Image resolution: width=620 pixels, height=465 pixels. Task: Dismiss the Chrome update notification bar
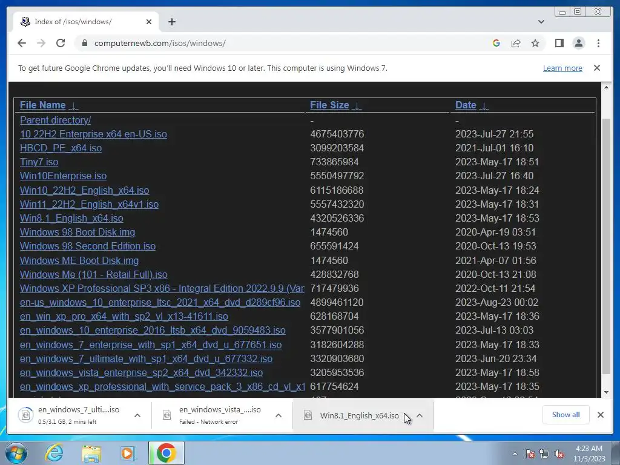[596, 68]
